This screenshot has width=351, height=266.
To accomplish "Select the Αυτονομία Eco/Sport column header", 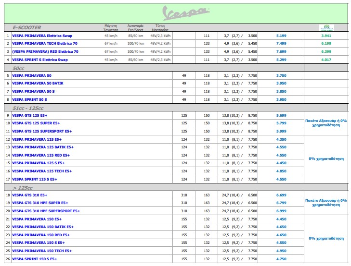I will point(135,28).
